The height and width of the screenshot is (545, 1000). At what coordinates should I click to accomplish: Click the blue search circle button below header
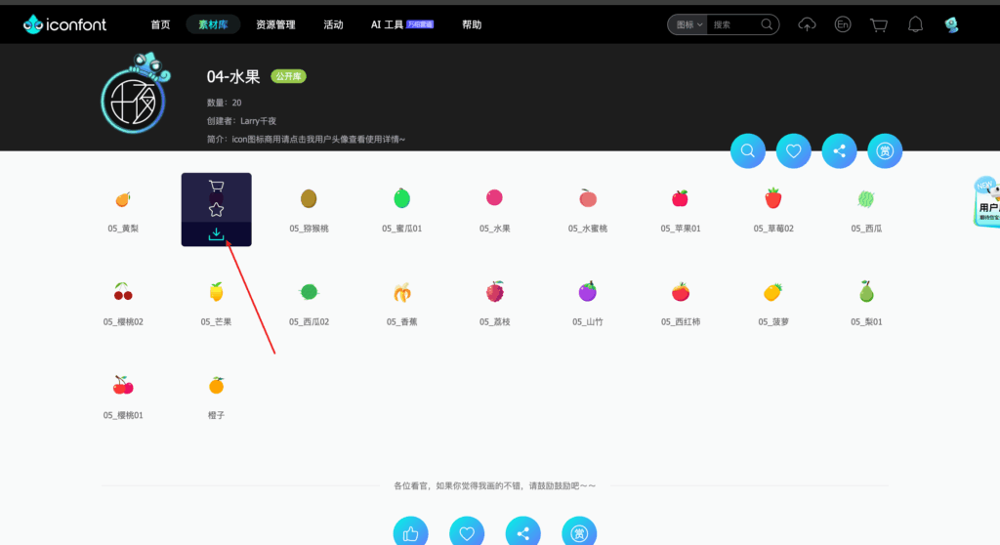click(x=748, y=150)
